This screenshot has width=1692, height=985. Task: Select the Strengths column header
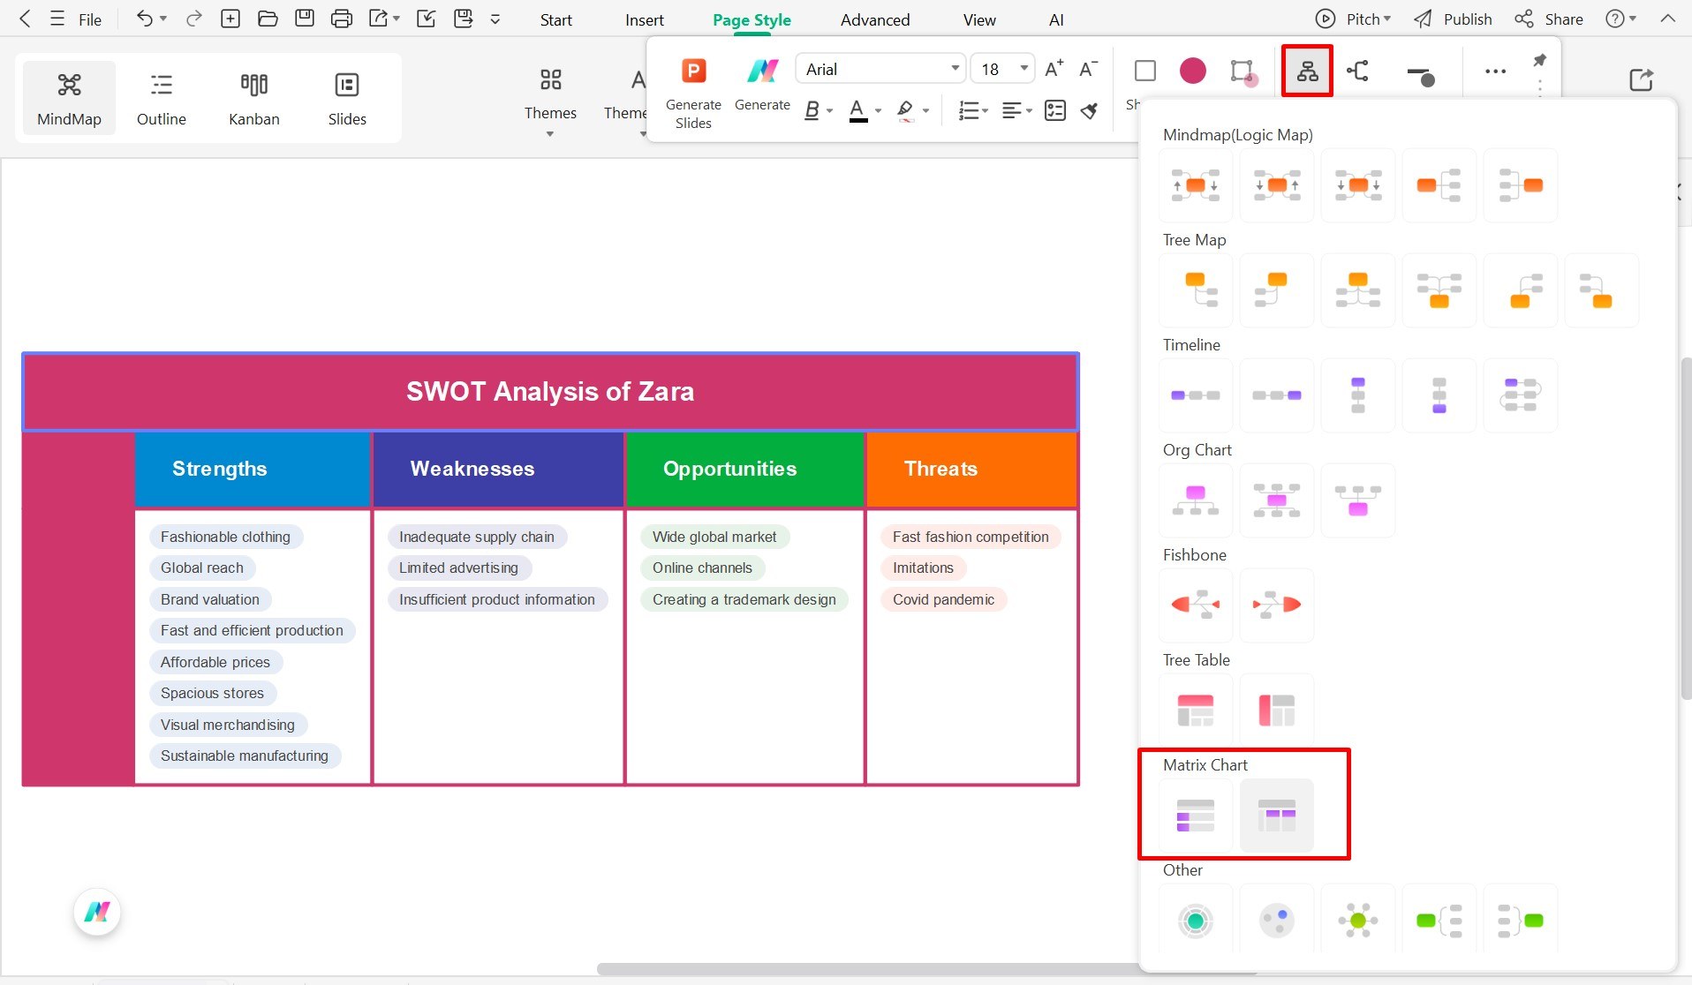(x=253, y=469)
